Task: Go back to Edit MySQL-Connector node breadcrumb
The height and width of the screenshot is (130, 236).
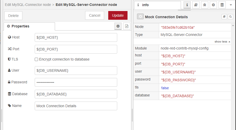Action: (28, 5)
